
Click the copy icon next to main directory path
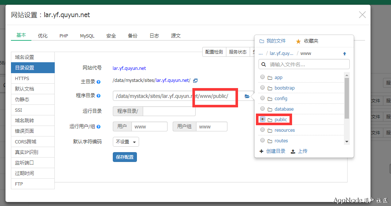click(x=195, y=80)
